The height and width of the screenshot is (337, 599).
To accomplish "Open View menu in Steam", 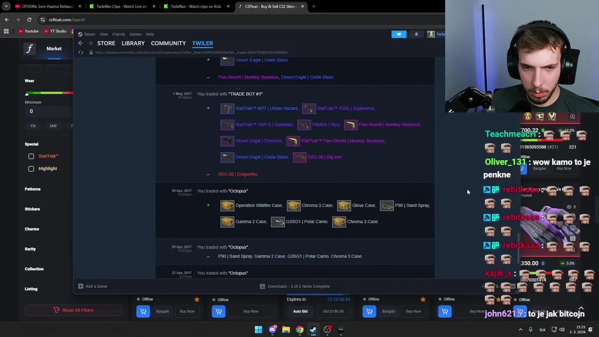I will tap(103, 34).
